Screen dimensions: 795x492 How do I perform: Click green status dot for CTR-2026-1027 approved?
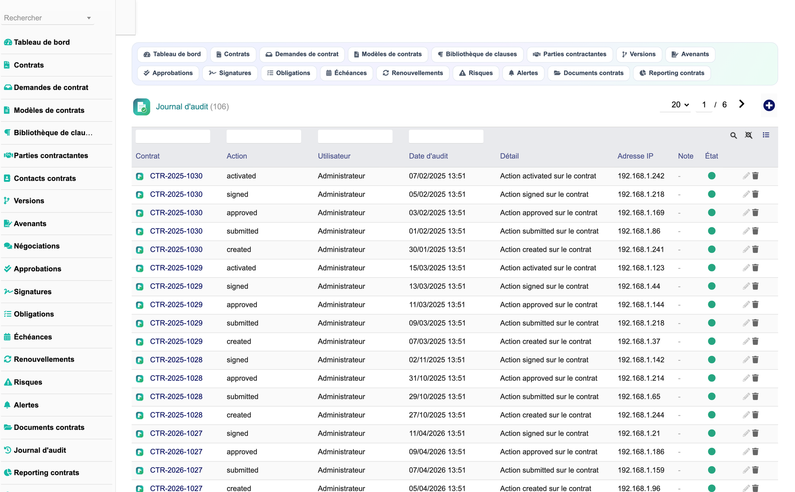tap(712, 452)
